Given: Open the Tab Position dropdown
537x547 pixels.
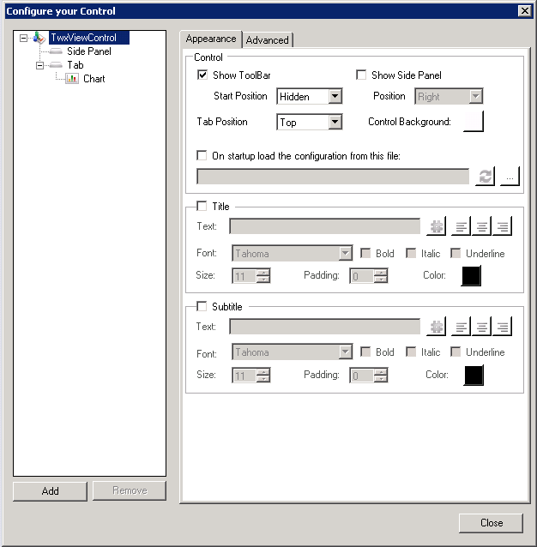Looking at the screenshot, I should pos(335,123).
